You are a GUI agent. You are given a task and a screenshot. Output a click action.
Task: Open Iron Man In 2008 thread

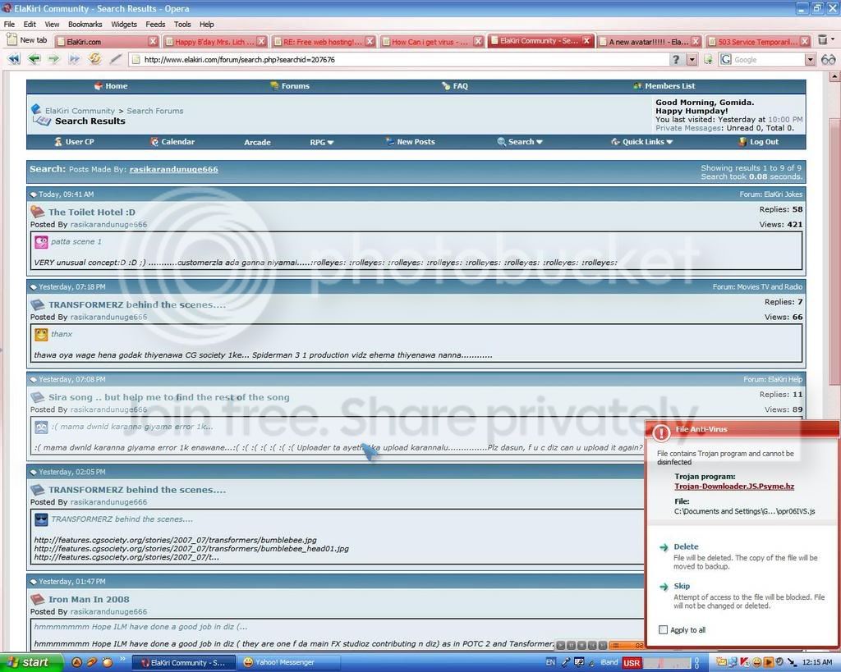89,599
